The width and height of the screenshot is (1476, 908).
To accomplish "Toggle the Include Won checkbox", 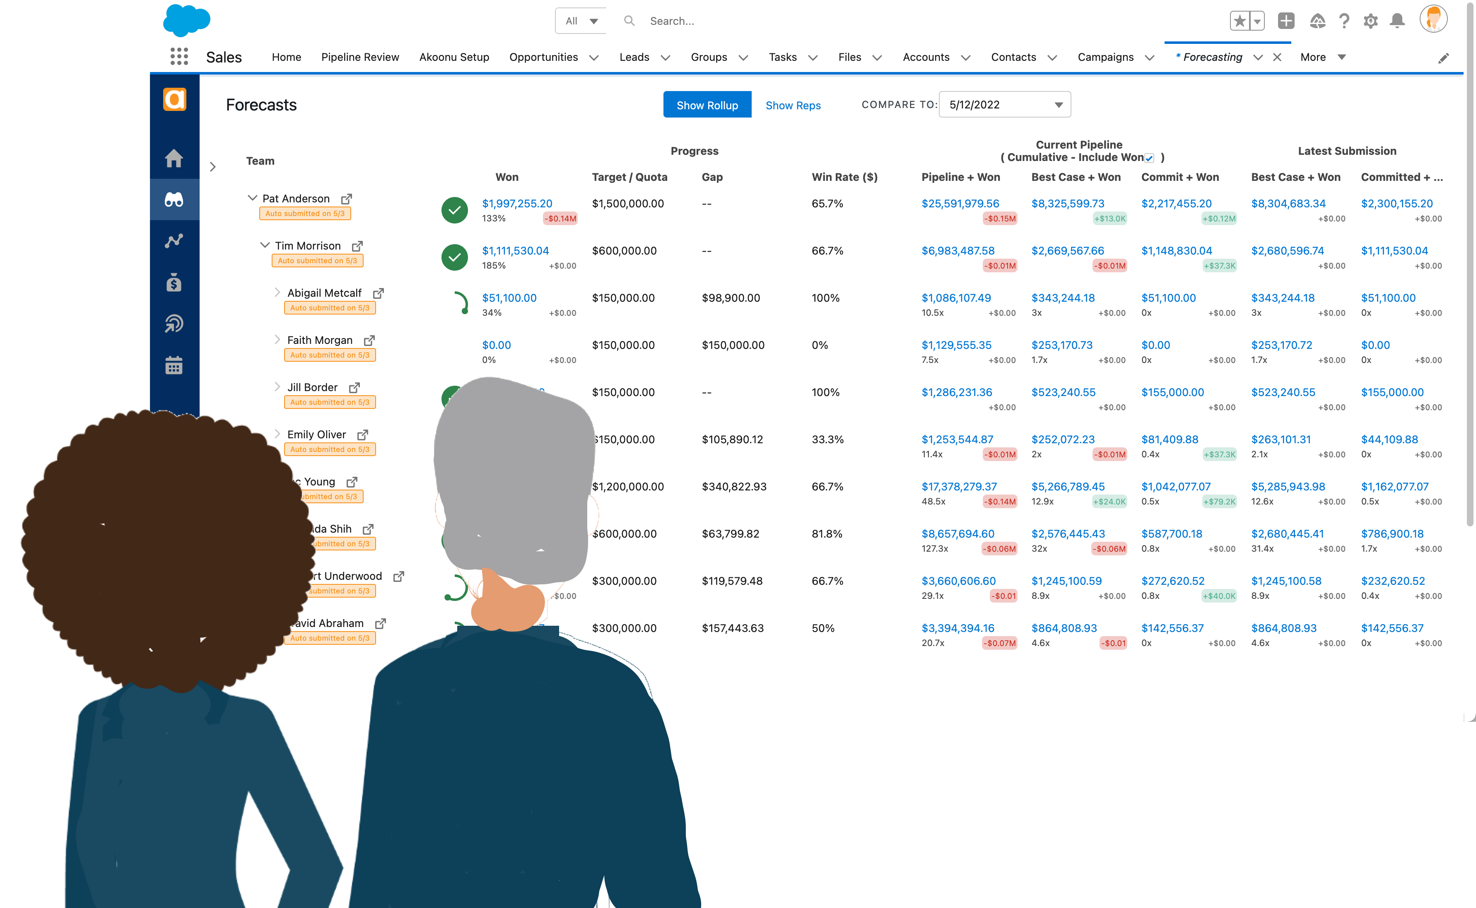I will coord(1149,159).
